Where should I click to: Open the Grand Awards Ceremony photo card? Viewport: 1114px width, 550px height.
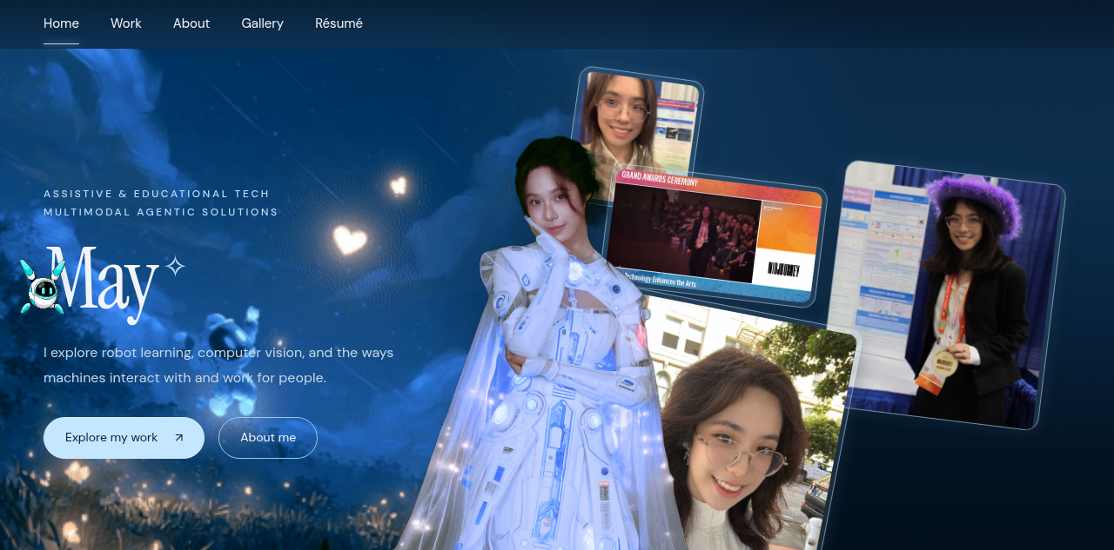(714, 235)
